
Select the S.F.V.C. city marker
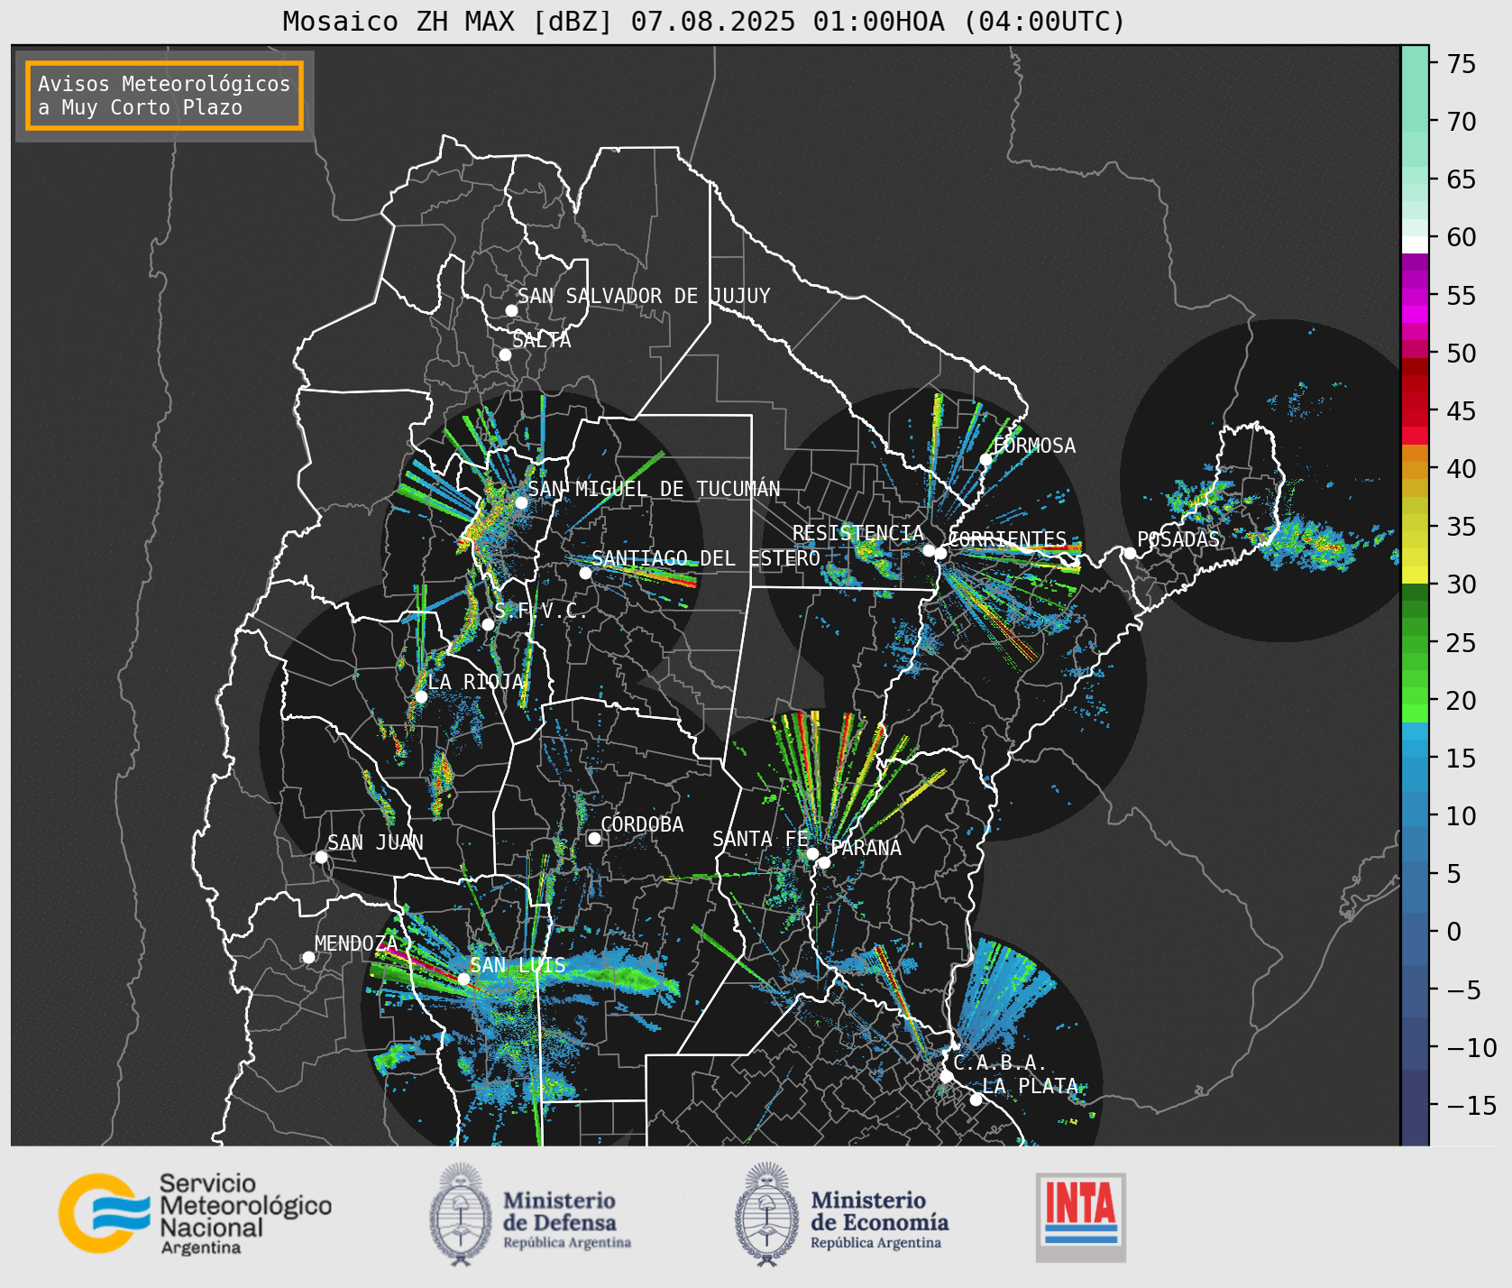point(488,624)
